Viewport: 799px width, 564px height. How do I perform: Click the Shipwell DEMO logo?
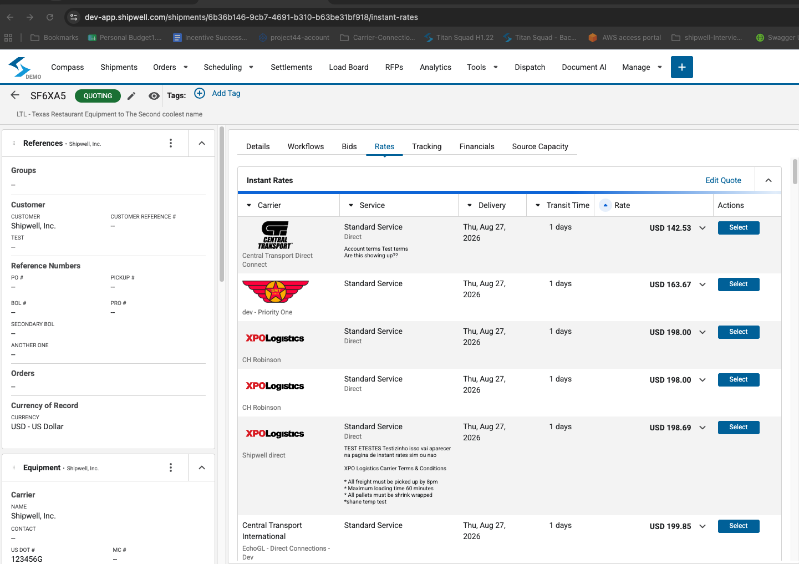click(x=24, y=68)
